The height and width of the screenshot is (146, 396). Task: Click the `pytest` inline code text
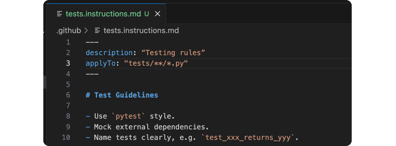[128, 116]
